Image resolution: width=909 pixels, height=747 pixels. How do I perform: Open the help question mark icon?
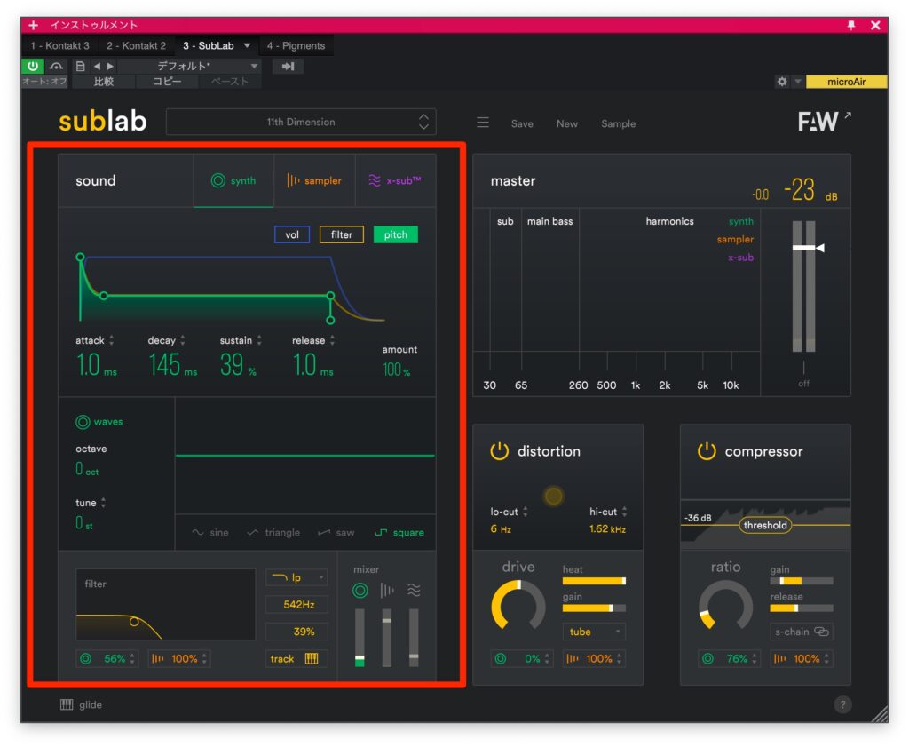point(842,704)
